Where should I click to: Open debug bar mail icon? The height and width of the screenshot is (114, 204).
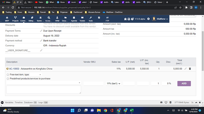[161, 102]
